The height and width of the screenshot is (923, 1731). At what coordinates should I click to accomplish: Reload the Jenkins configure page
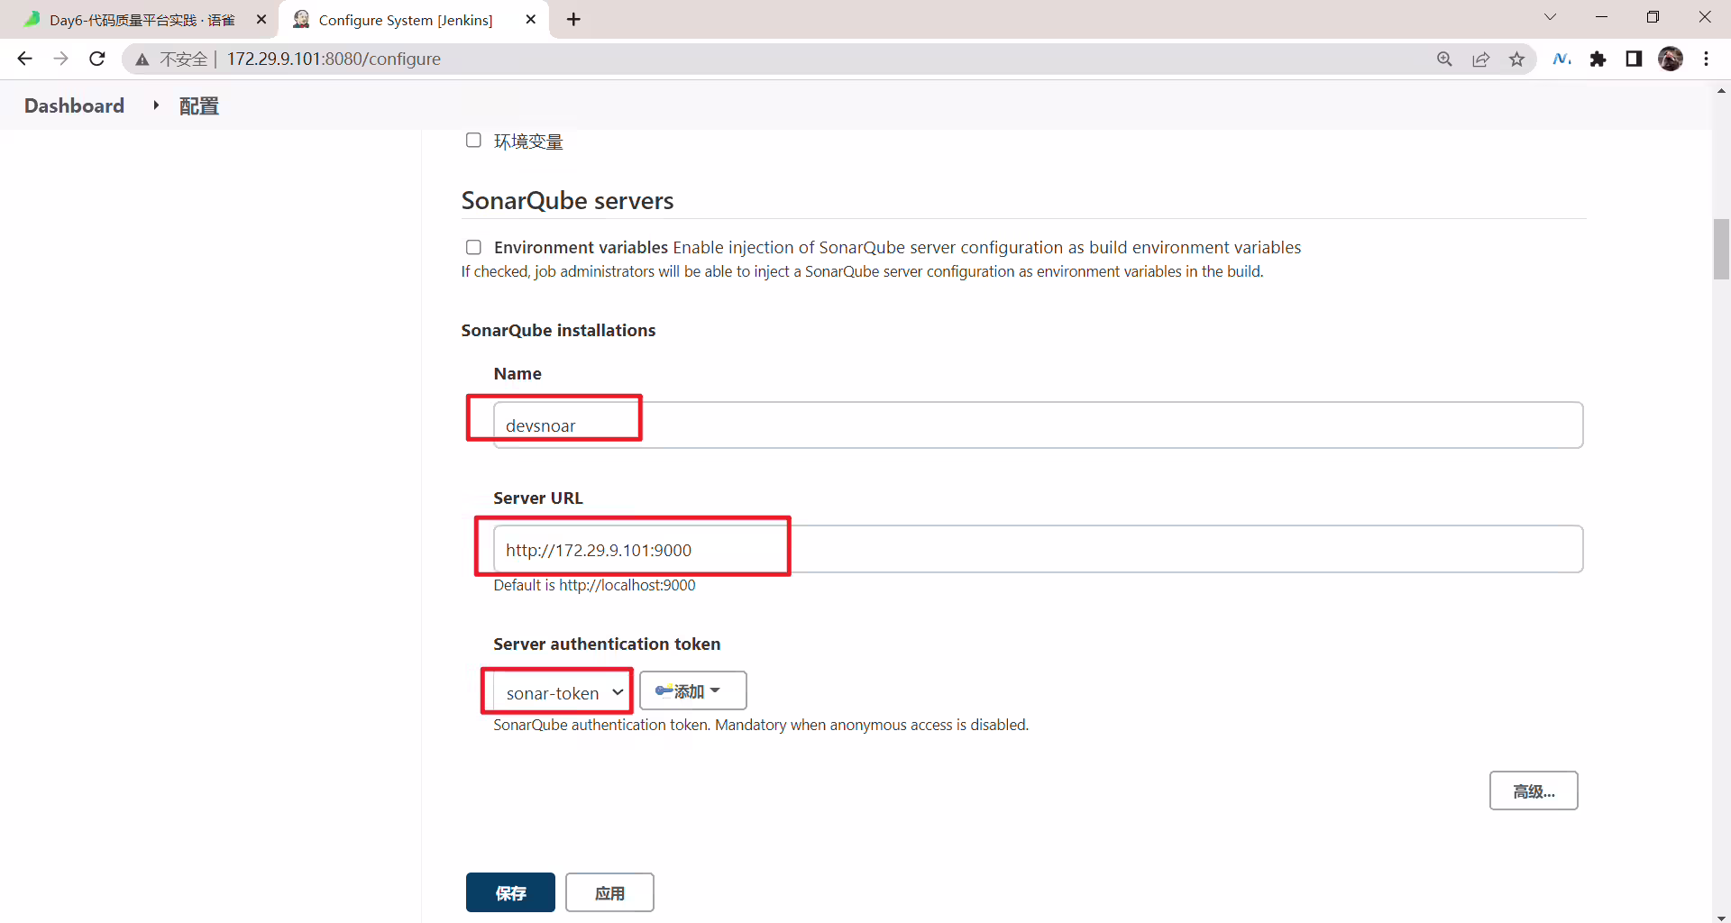click(97, 59)
